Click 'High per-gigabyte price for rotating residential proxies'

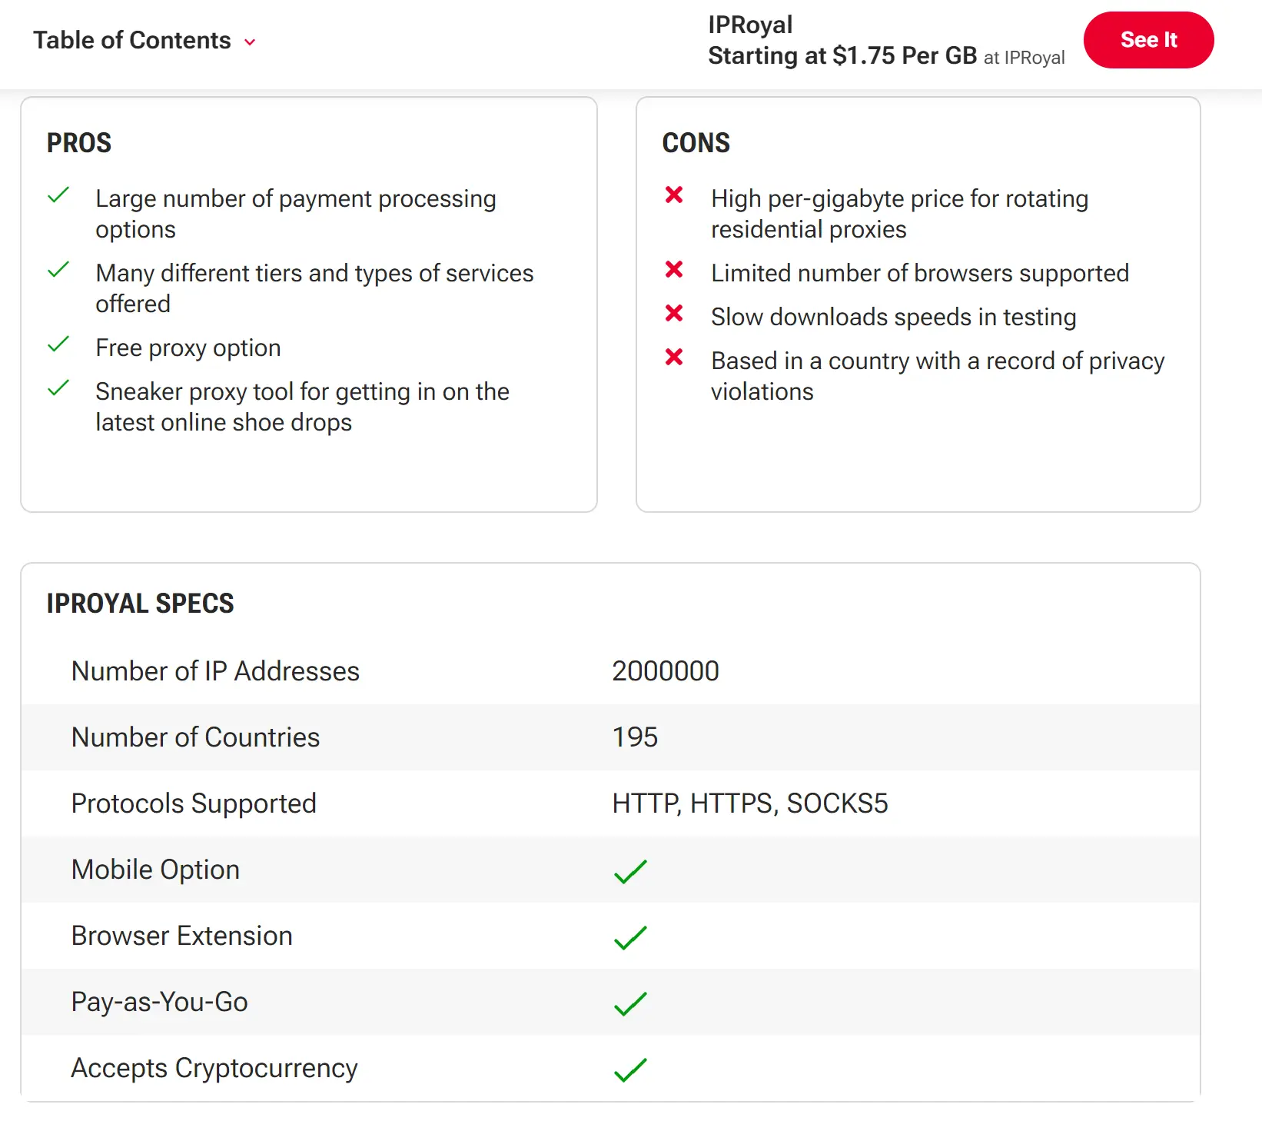[899, 214]
